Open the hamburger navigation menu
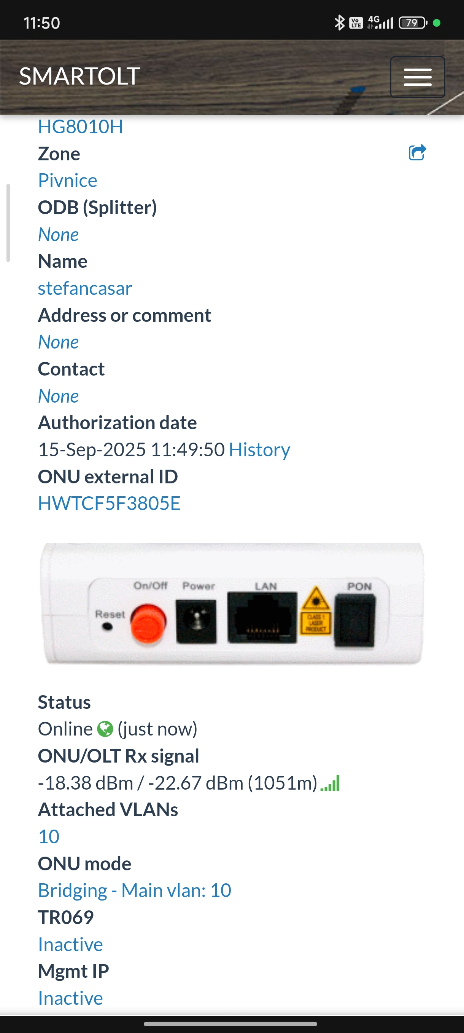The height and width of the screenshot is (1033, 464). 418,77
